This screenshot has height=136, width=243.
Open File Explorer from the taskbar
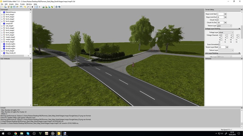[22, 133]
